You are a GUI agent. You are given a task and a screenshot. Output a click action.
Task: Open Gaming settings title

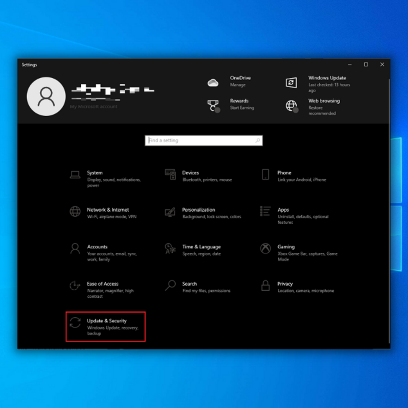[x=286, y=246]
